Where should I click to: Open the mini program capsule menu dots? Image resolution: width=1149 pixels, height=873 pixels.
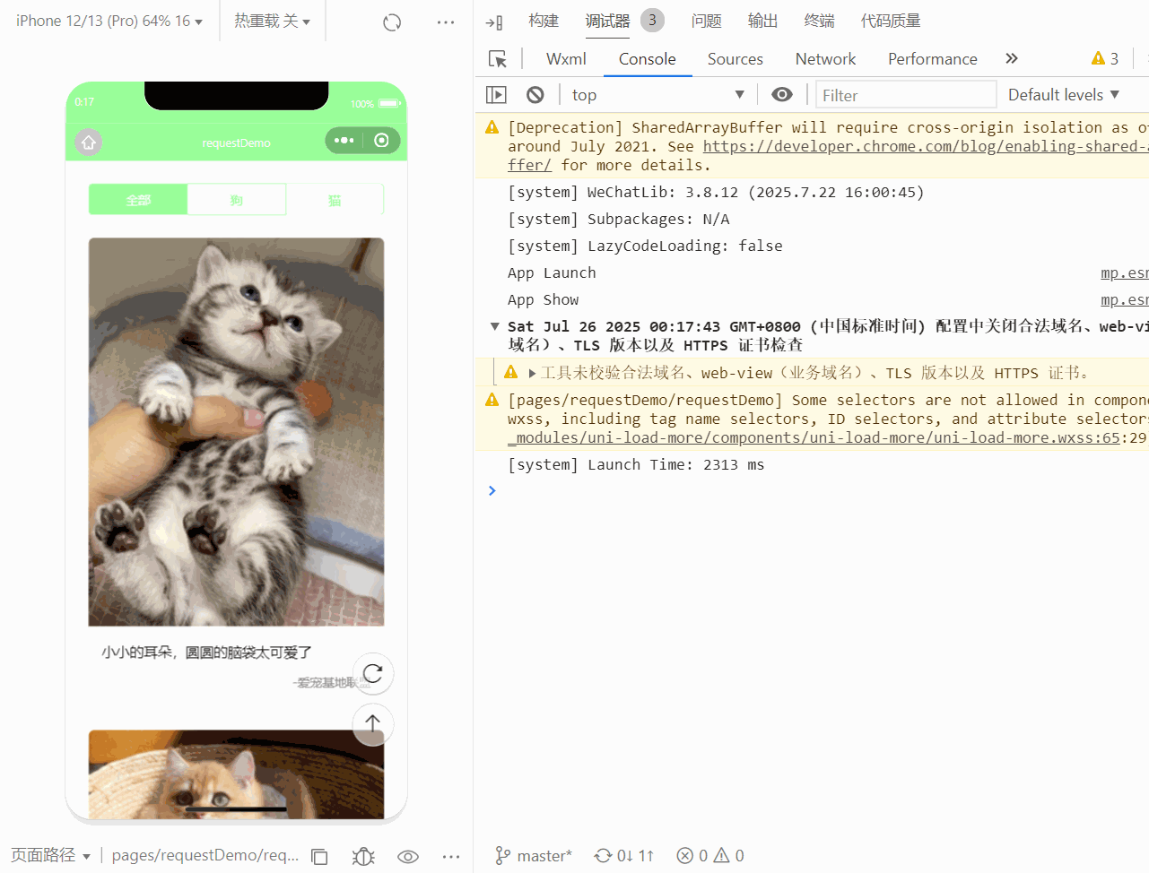click(x=344, y=140)
